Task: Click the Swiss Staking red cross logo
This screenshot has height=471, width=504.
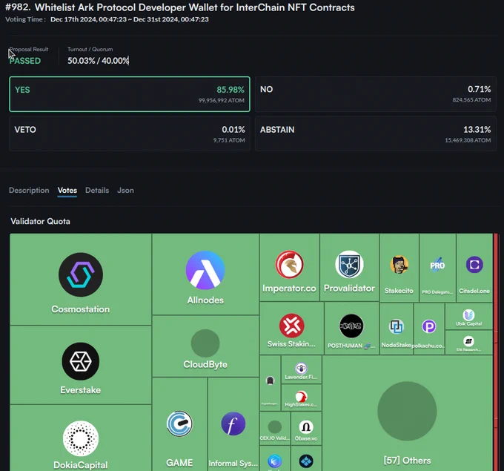Action: (292, 326)
